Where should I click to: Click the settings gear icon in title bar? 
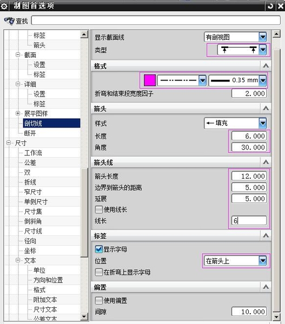point(4,6)
